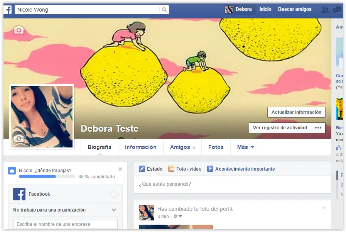The height and width of the screenshot is (232, 346).
Task: Dismiss the '¿dónde trabajas?' card
Action: tap(120, 169)
